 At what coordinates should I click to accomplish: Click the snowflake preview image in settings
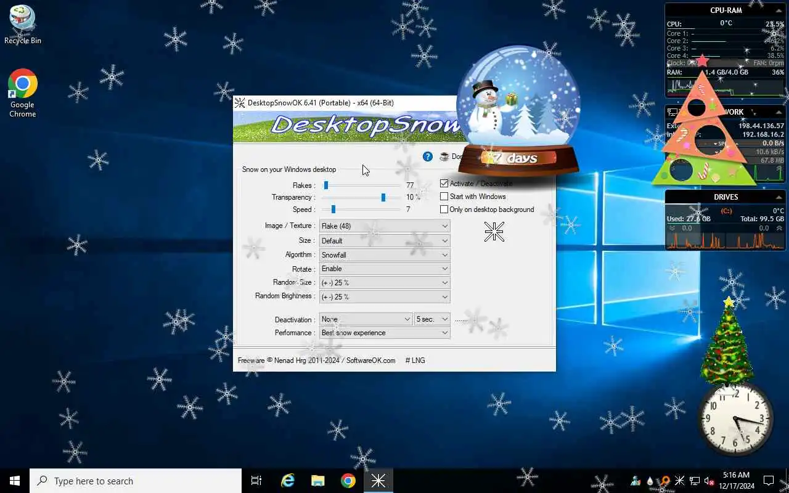(494, 232)
